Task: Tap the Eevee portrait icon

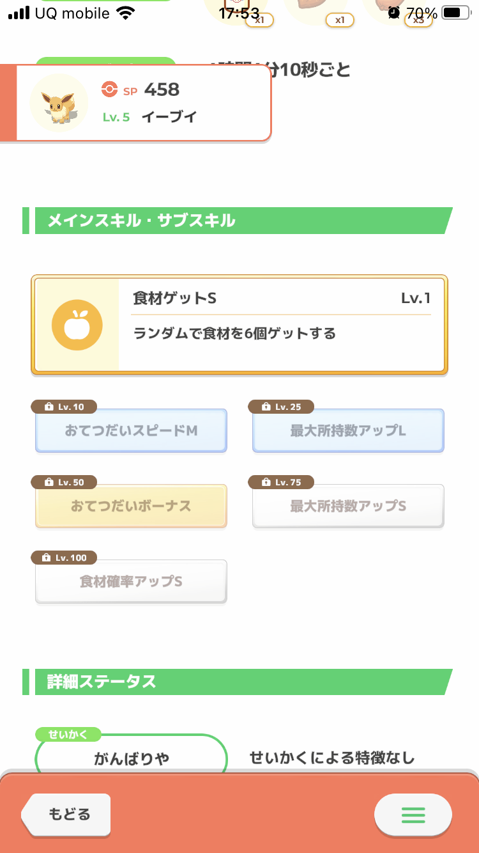Action: 59,103
